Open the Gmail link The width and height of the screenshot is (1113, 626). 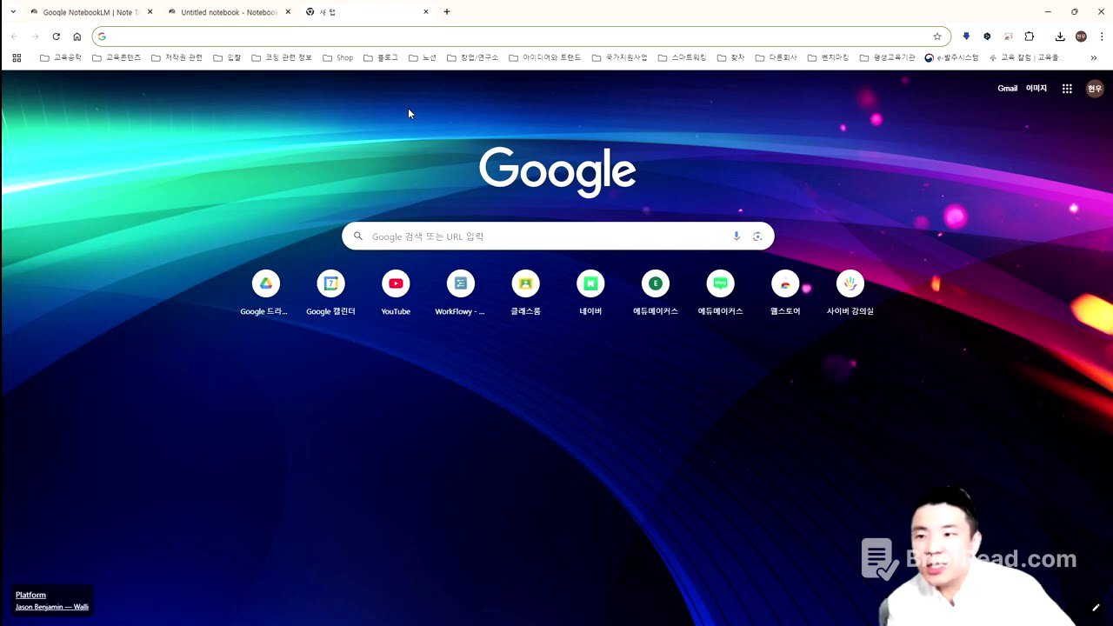click(1007, 89)
